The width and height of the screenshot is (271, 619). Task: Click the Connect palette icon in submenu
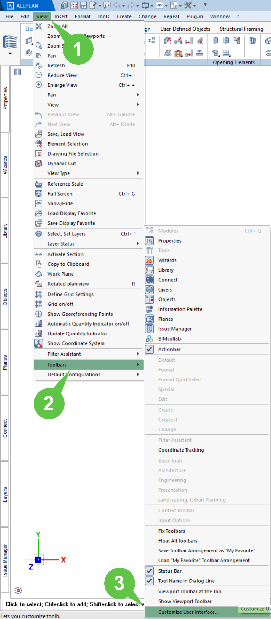click(x=150, y=280)
